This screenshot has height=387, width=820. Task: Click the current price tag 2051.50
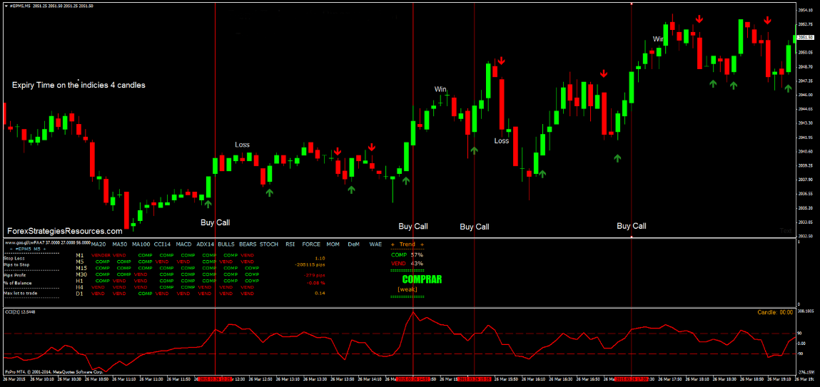(805, 37)
